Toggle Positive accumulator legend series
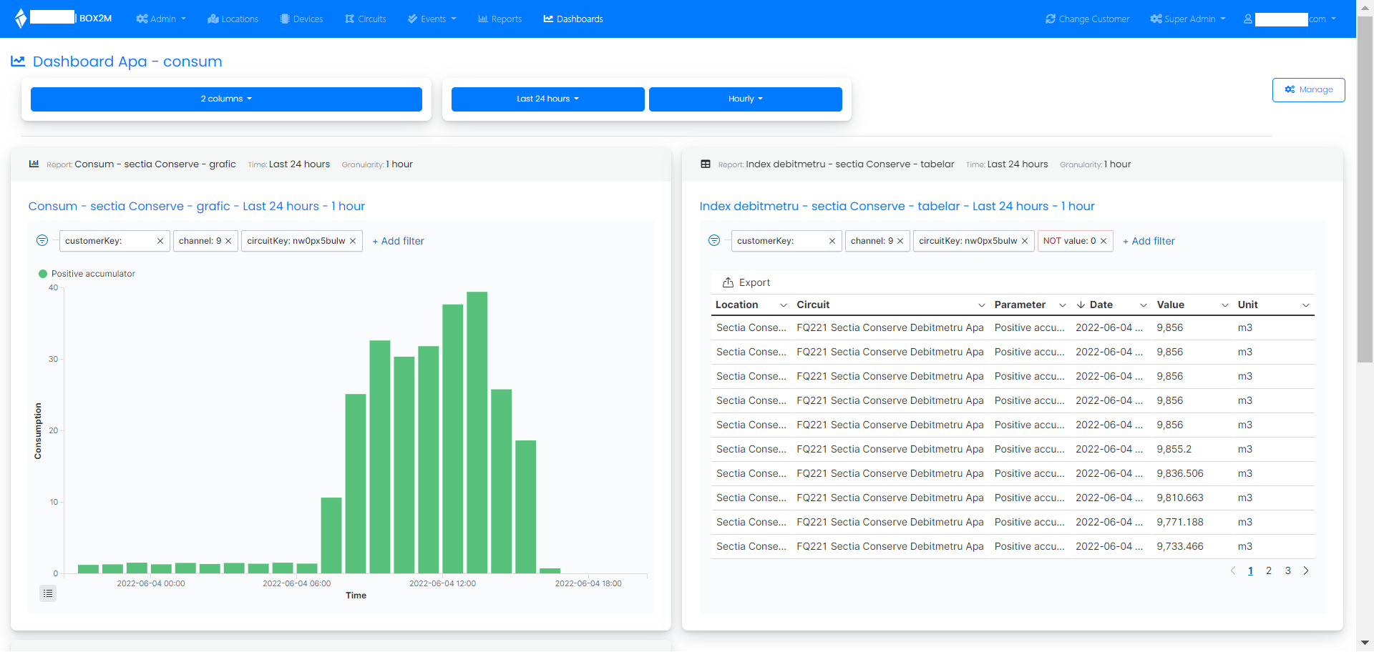The image size is (1374, 652). 87,274
